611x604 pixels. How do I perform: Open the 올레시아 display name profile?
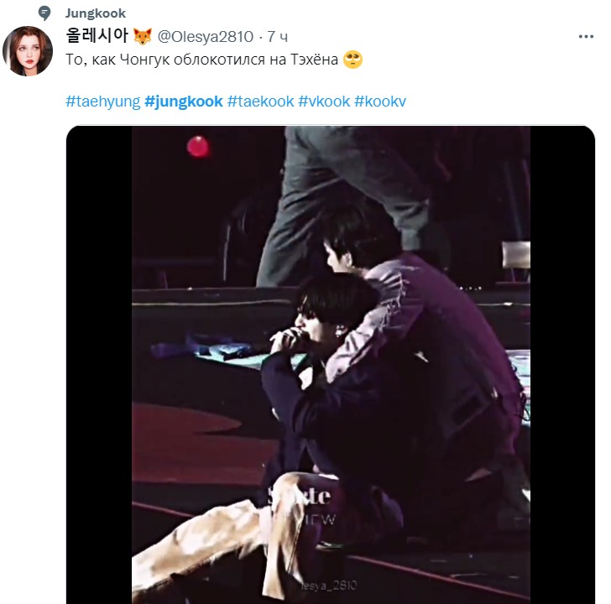click(x=97, y=36)
